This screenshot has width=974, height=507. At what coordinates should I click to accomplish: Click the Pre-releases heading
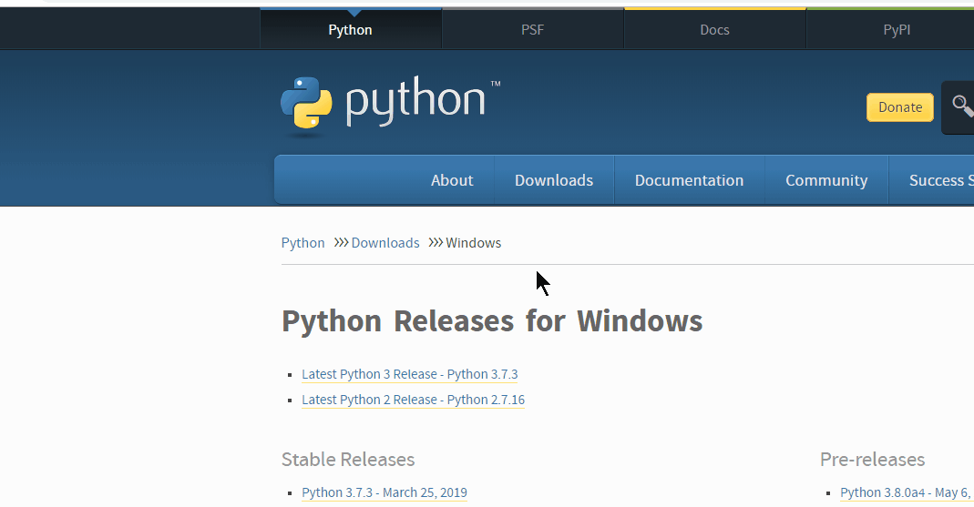point(872,460)
